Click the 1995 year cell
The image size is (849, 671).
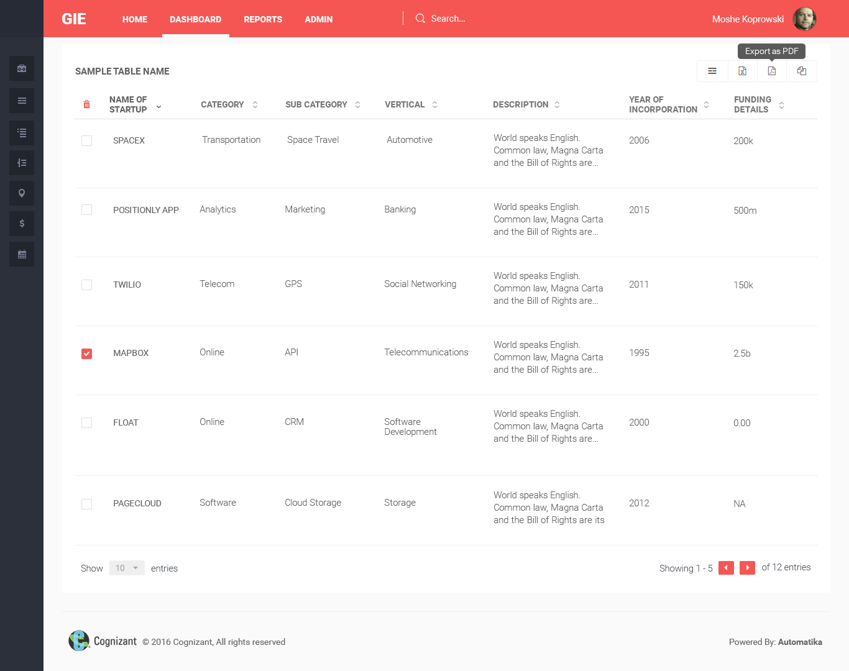click(639, 353)
